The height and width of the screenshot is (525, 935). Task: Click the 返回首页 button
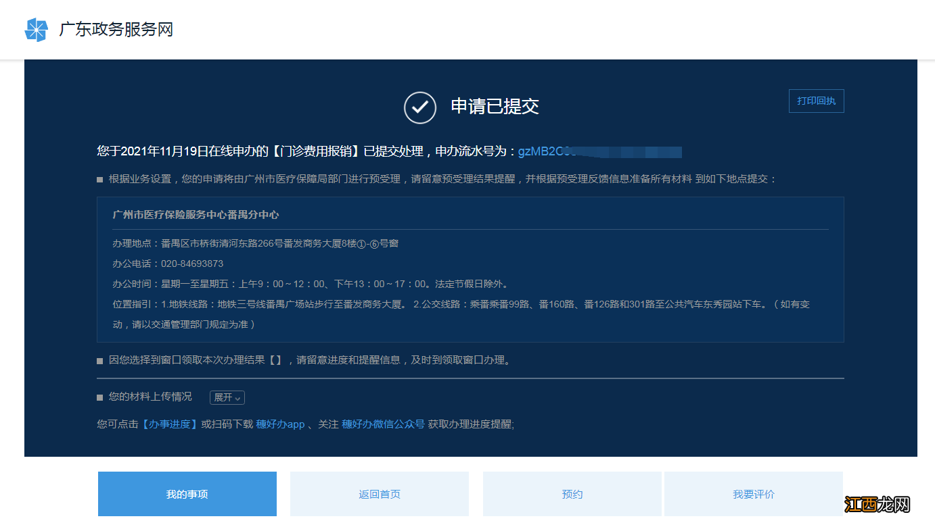tap(380, 494)
